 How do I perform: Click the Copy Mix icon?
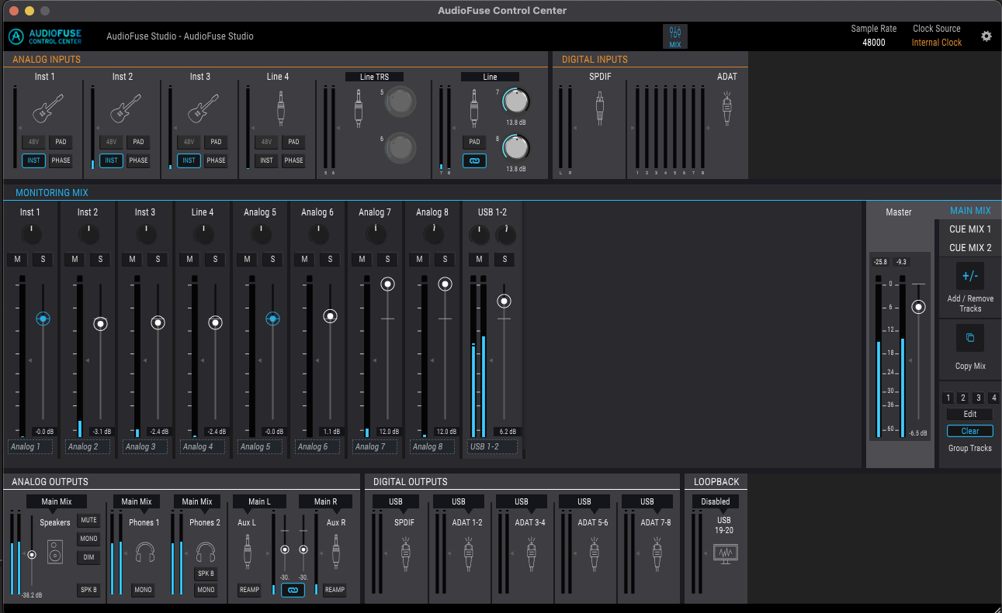click(x=969, y=339)
